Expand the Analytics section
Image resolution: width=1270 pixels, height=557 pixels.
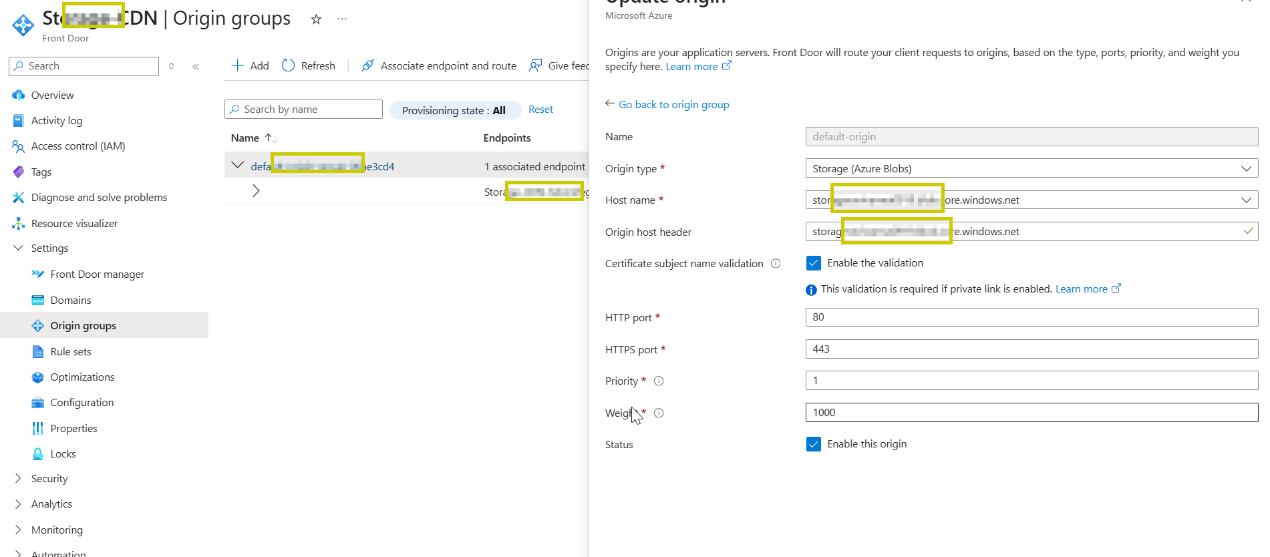tap(18, 504)
